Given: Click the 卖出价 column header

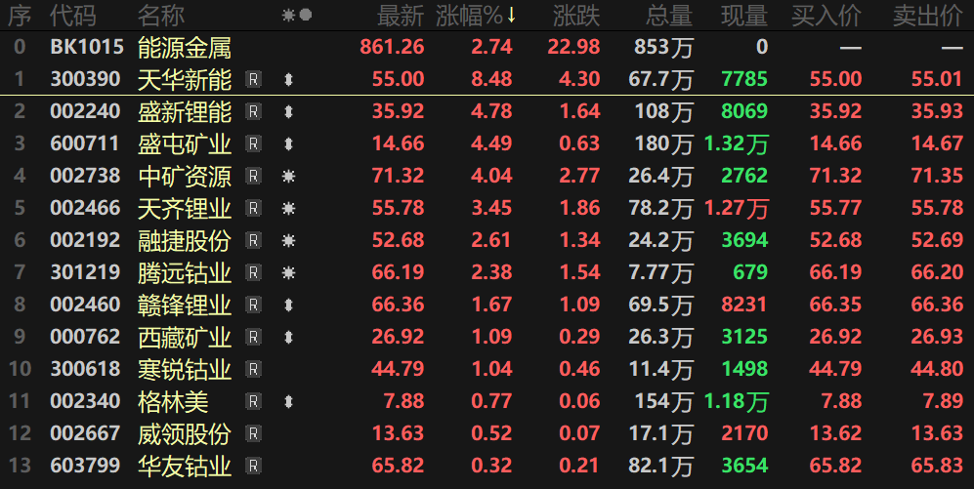Looking at the screenshot, I should (927, 16).
